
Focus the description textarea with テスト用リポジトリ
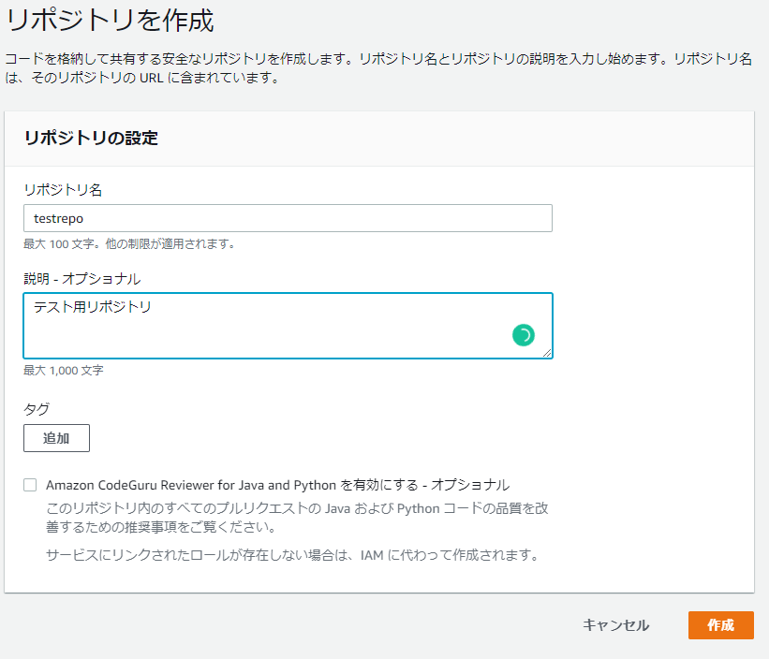288,326
